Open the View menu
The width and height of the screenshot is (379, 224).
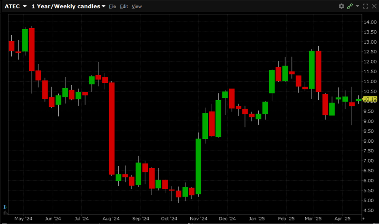tap(136, 6)
